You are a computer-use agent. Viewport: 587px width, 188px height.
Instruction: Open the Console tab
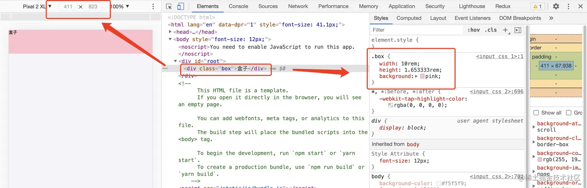238,6
